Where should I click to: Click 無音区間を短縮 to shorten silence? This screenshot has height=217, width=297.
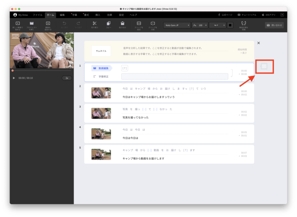[244, 25]
